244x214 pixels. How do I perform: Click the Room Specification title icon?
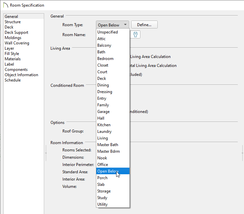[5, 5]
